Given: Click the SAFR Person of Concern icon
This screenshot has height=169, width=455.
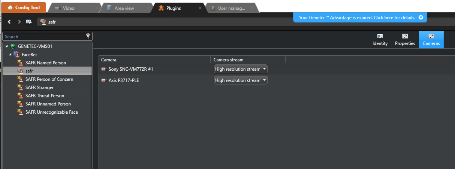Looking at the screenshot, I should (x=21, y=79).
